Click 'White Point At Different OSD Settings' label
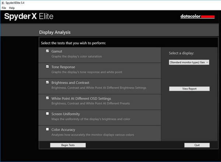This screenshot has height=162, width=221. tap(81, 98)
